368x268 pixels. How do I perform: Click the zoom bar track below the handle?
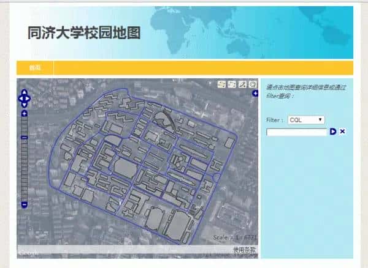[24, 170]
